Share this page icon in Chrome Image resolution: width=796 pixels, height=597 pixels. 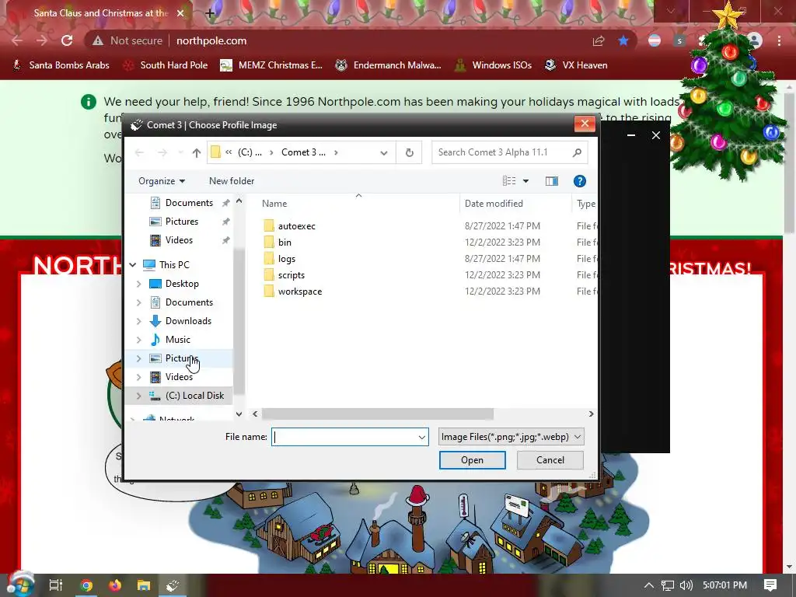pyautogui.click(x=599, y=40)
